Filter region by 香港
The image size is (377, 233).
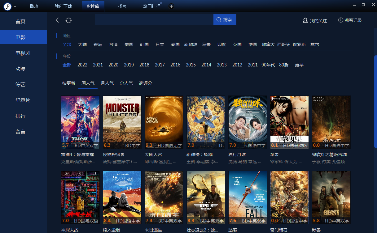[98, 44]
